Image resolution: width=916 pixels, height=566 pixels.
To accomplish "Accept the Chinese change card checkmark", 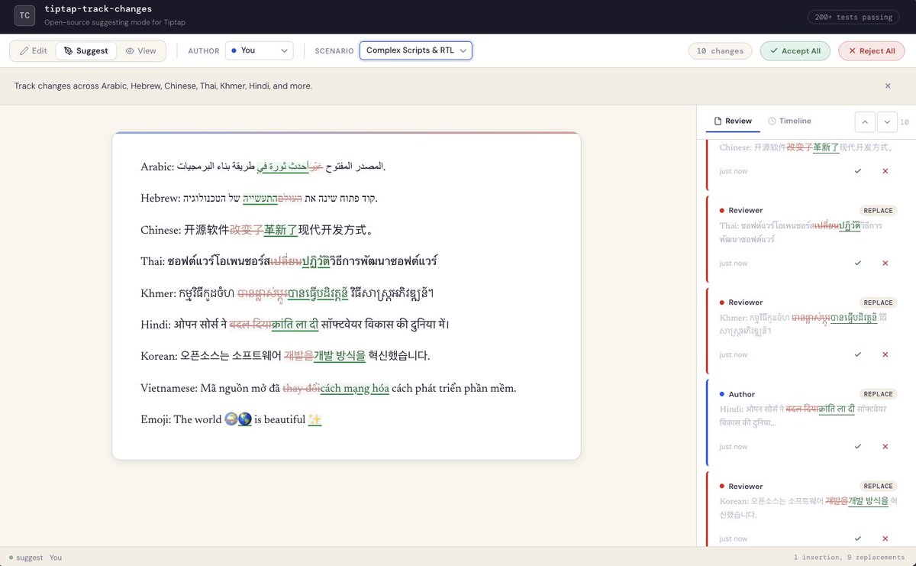I will point(858,171).
